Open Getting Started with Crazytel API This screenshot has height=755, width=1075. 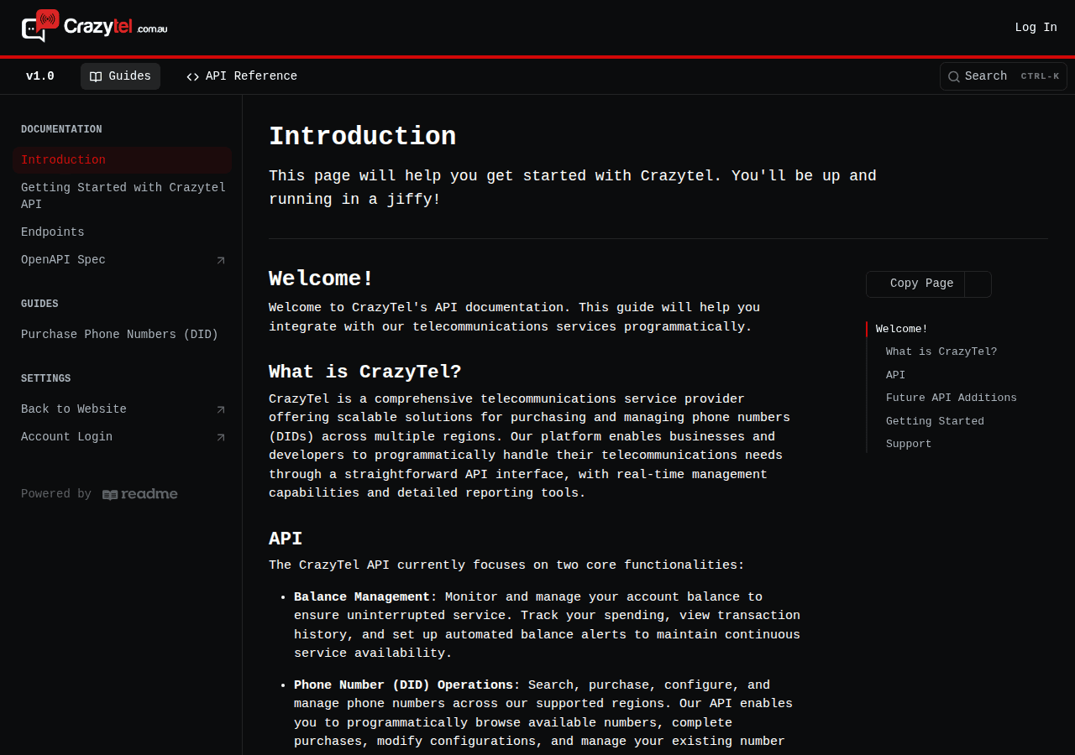(123, 196)
